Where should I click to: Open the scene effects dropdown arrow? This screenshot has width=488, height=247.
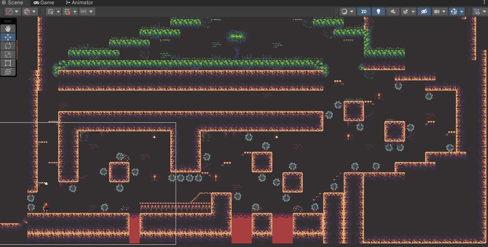click(x=413, y=11)
